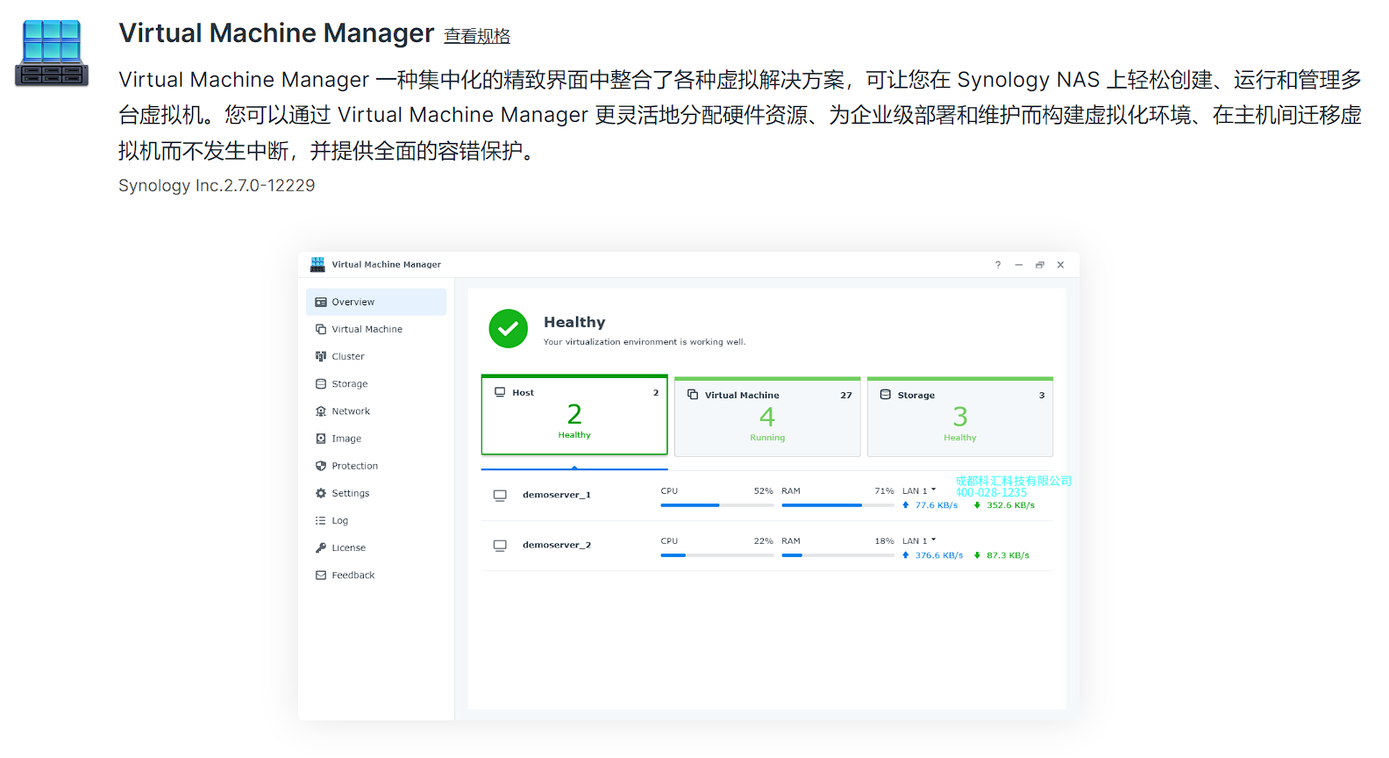Click the Healthy status heading

pyautogui.click(x=574, y=322)
